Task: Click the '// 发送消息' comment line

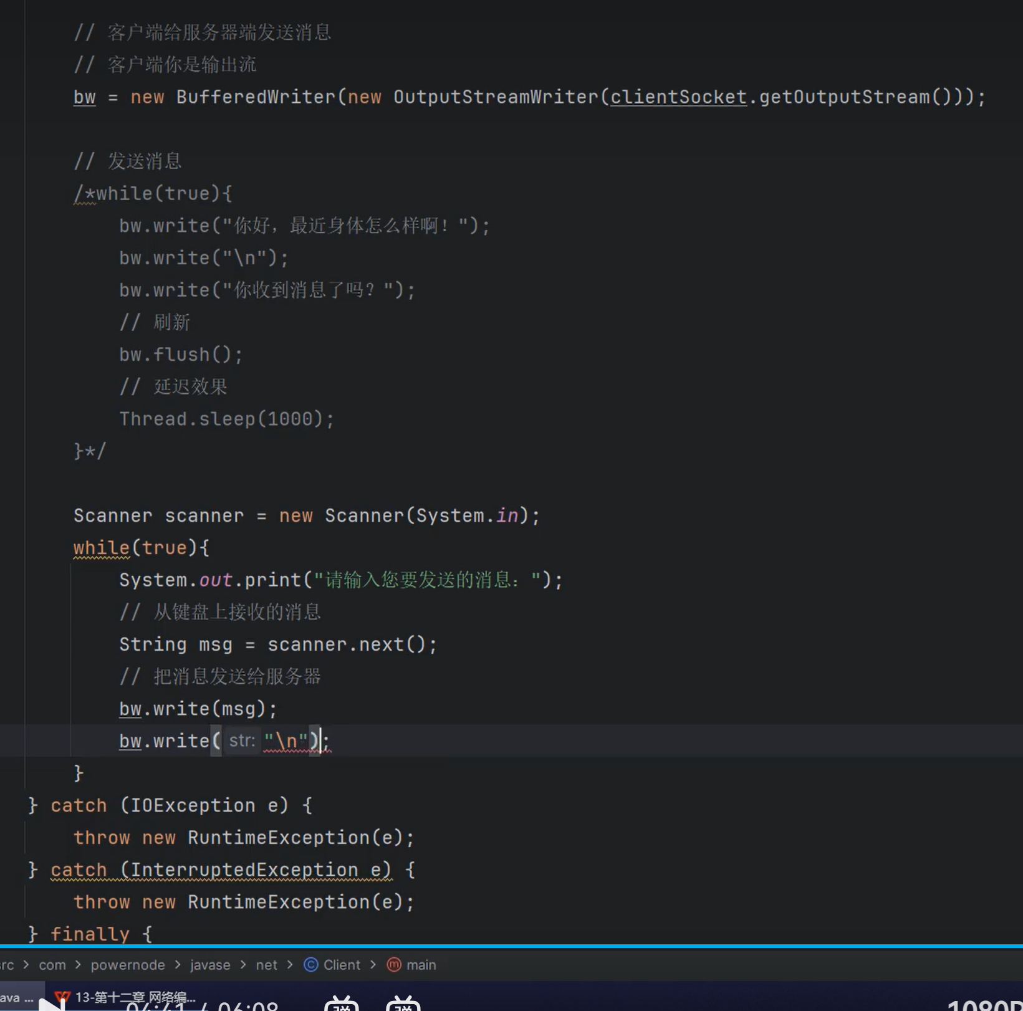Action: pyautogui.click(x=128, y=161)
